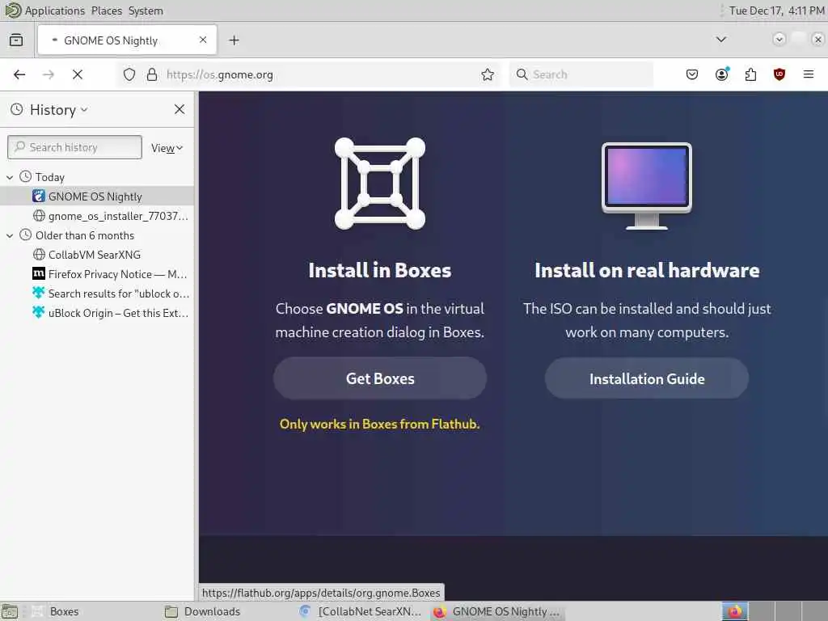Open GNOME OS Nightly history entry
828x621 pixels.
[95, 196]
